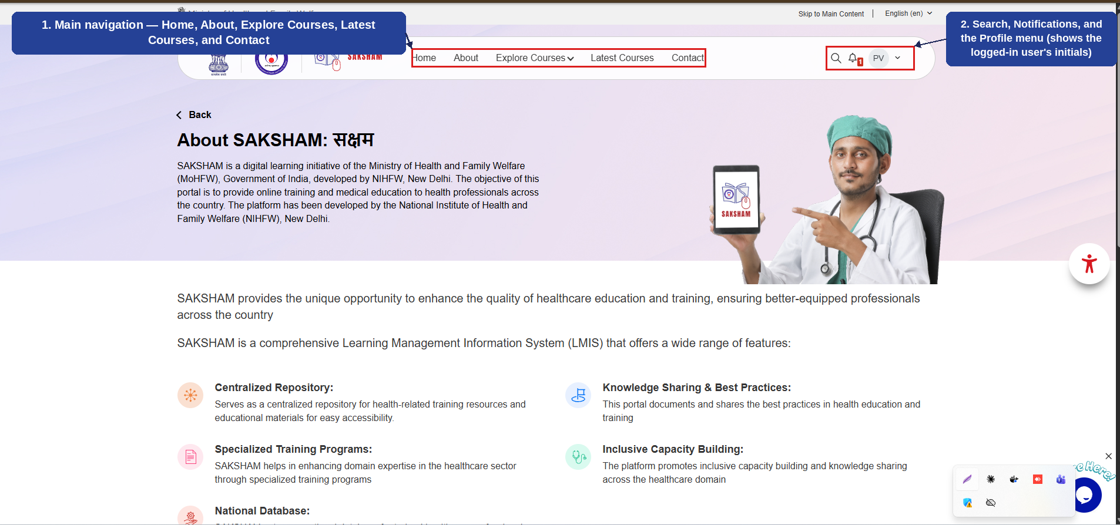
Task: Click the Inclusive Capacity Building icon
Action: click(x=578, y=457)
